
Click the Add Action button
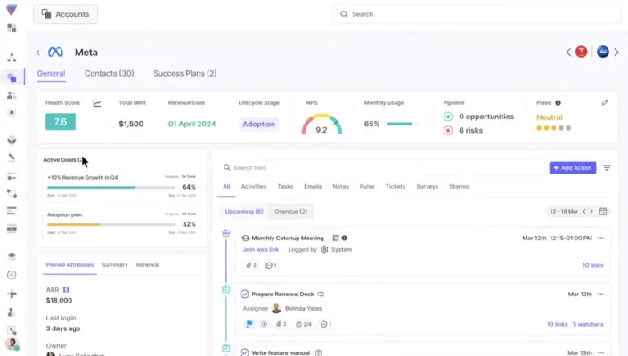click(x=573, y=167)
